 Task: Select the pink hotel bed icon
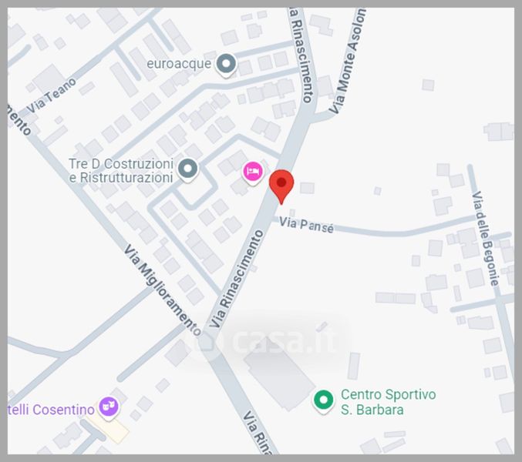point(253,172)
